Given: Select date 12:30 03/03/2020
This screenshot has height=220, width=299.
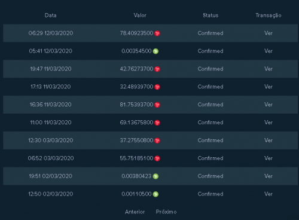Looking at the screenshot, I should (51, 140).
